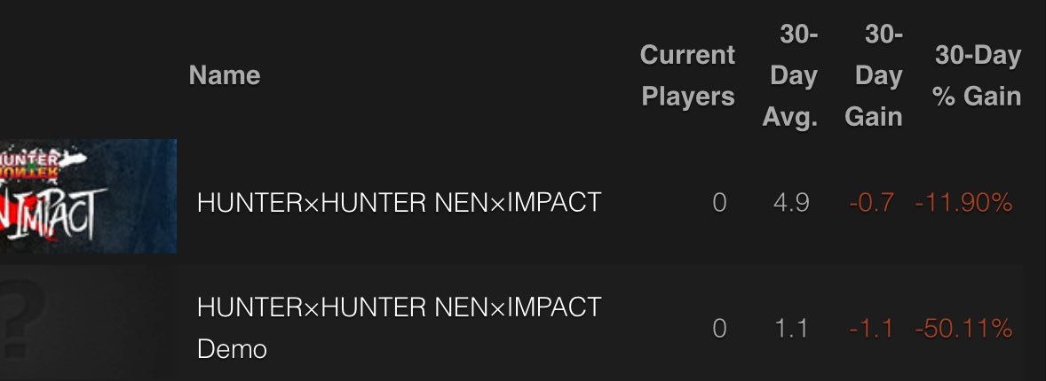Select the -50.11% gain percentage

point(963,329)
